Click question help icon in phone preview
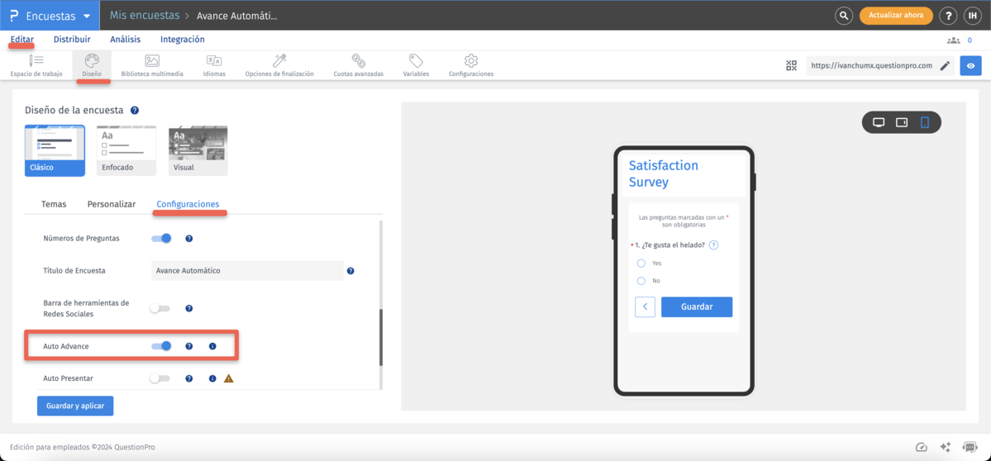991x461 pixels. coord(713,245)
